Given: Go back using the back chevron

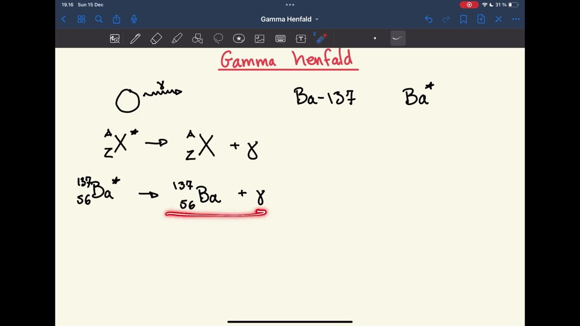Looking at the screenshot, I should [64, 19].
